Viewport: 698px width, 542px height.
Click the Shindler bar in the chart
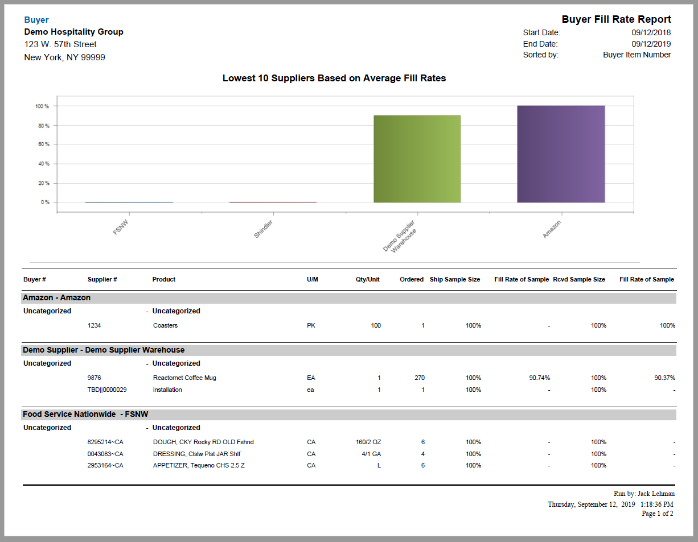[273, 202]
